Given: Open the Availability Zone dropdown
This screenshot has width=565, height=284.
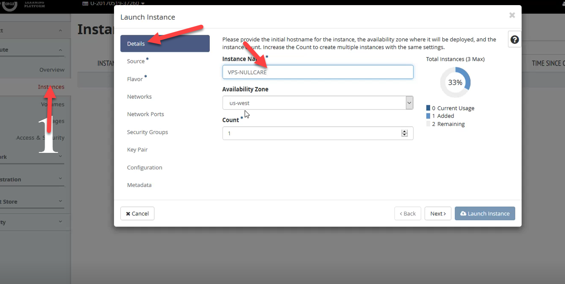Looking at the screenshot, I should (317, 103).
